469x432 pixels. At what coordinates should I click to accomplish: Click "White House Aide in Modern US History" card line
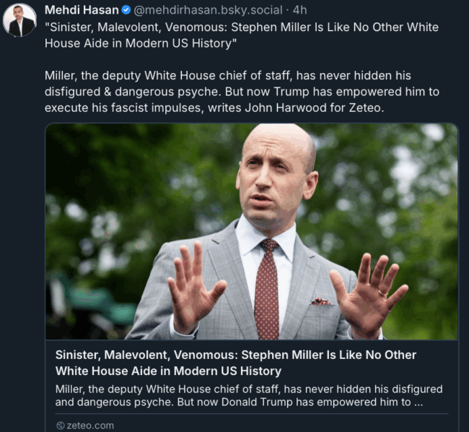[x=168, y=371]
